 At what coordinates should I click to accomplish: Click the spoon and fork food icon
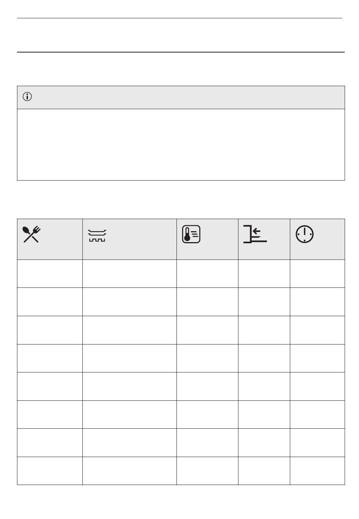click(32, 235)
